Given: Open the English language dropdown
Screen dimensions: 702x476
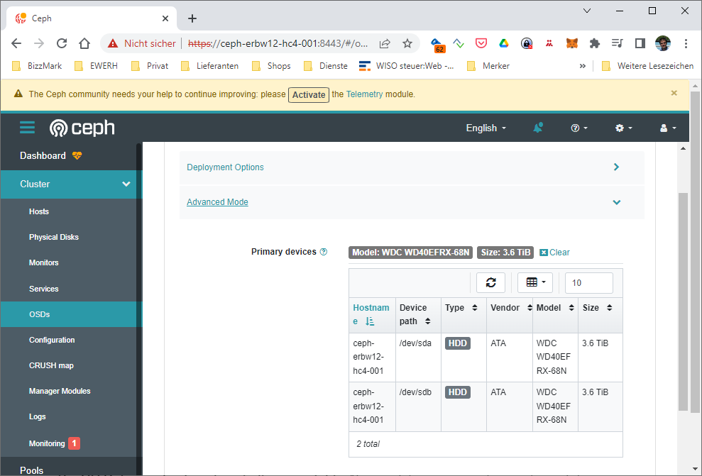Looking at the screenshot, I should click(x=486, y=128).
